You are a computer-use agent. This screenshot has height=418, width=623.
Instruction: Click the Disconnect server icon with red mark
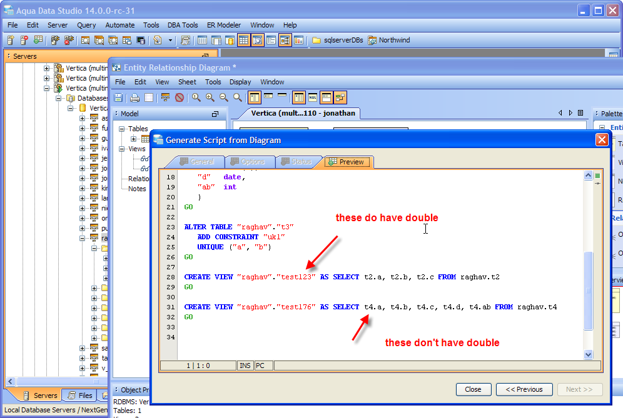pos(69,40)
